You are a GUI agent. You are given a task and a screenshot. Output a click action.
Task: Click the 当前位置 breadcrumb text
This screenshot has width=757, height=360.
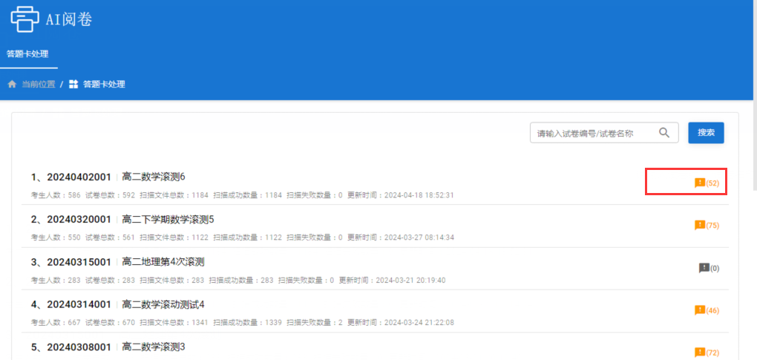pos(38,85)
